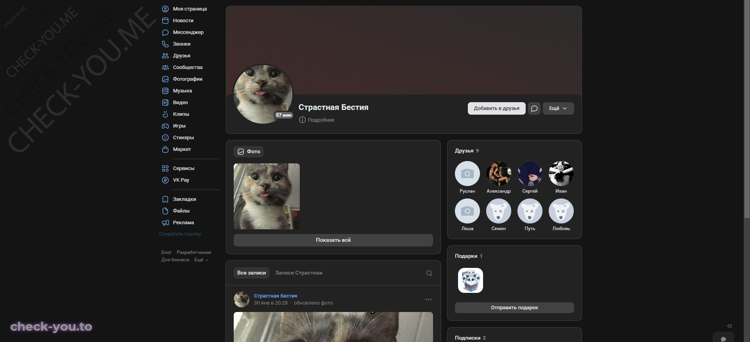This screenshot has width=750, height=342.
Task: Open the Мессенджер chat icon
Action: [x=165, y=32]
